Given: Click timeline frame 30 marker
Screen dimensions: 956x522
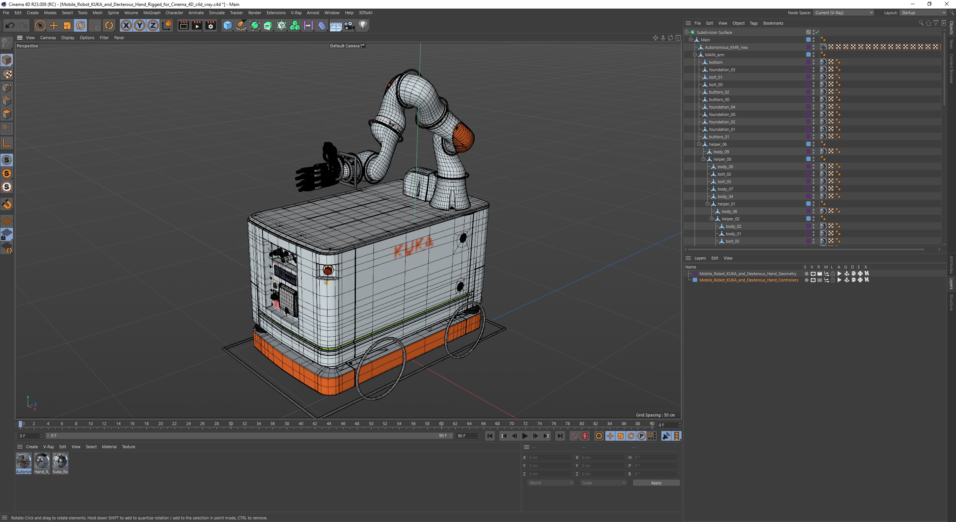Looking at the screenshot, I should coord(231,424).
